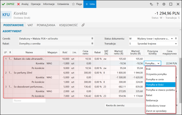Image resolution: width=182 pixels, height=115 pixels.
Task: Click netto value 954,96
Action: click(119, 96)
